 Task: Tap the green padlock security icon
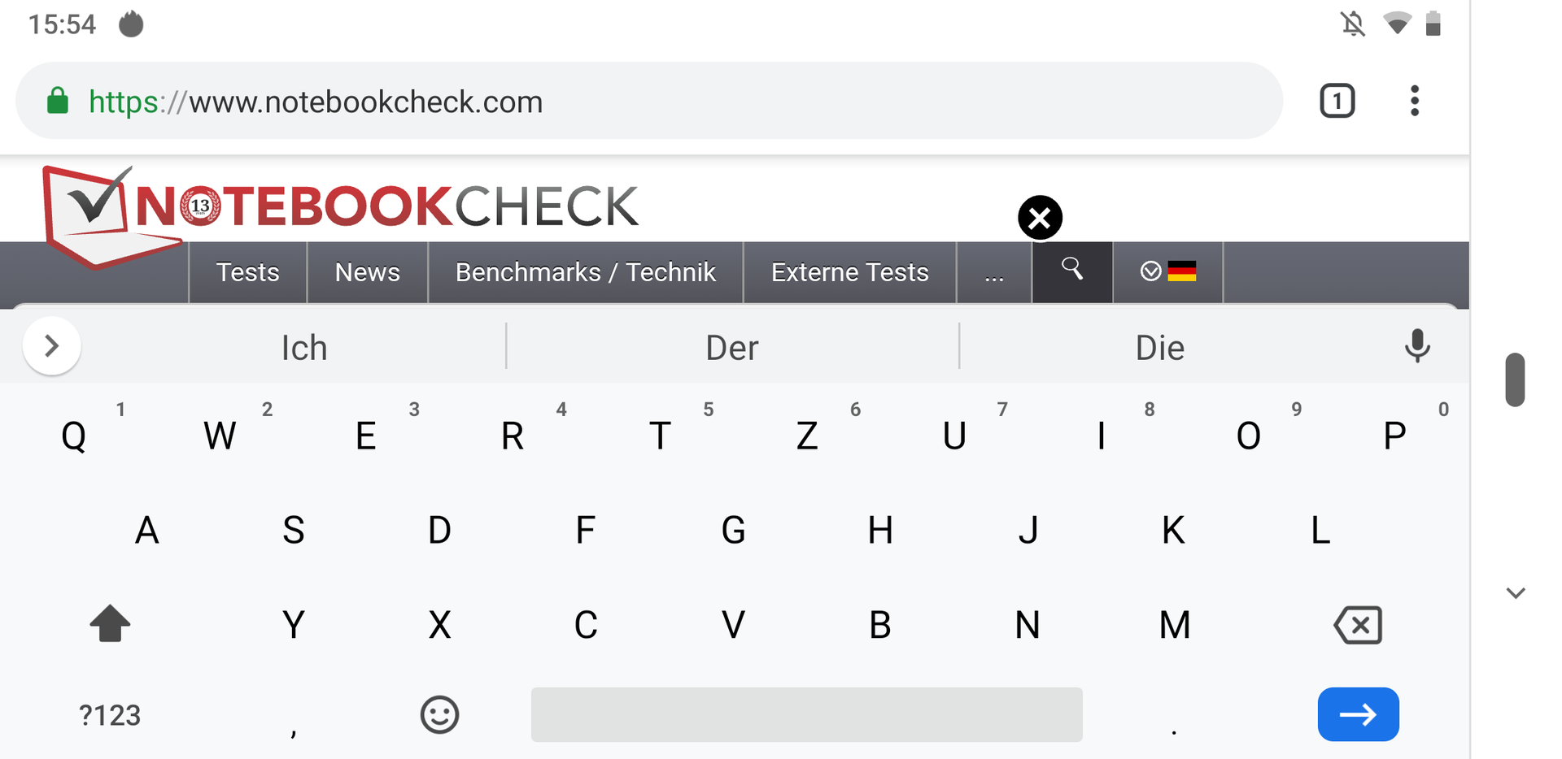tap(57, 101)
